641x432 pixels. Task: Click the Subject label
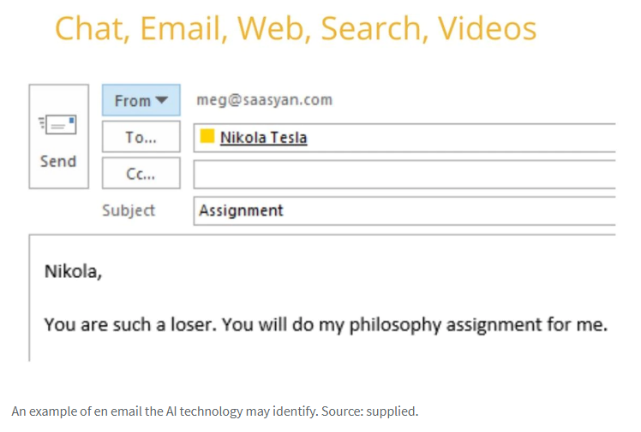tap(129, 210)
